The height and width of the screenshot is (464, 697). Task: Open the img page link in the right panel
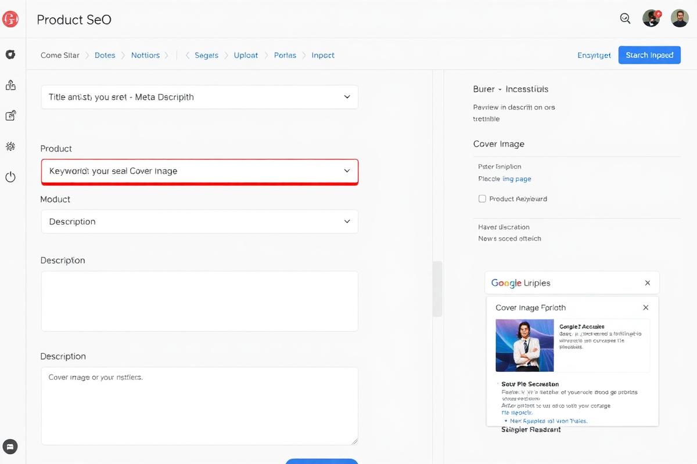pyautogui.click(x=518, y=179)
